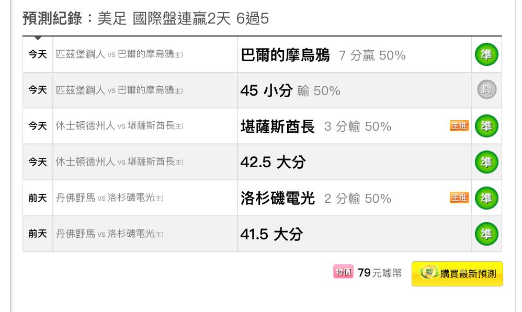Select the 41.5 大分 prediction entry
Image resolution: width=522 pixels, height=312 pixels.
[x=271, y=234]
